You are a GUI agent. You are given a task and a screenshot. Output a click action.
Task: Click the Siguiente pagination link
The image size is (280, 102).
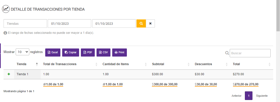[x=262, y=96]
